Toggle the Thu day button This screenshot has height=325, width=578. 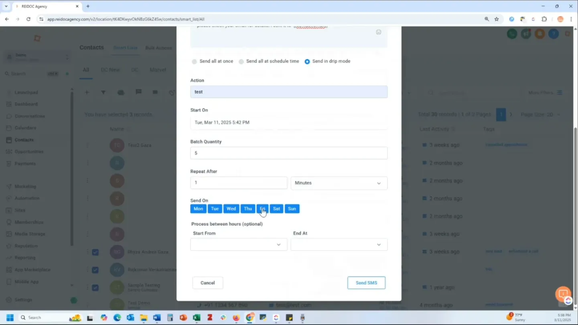point(248,209)
